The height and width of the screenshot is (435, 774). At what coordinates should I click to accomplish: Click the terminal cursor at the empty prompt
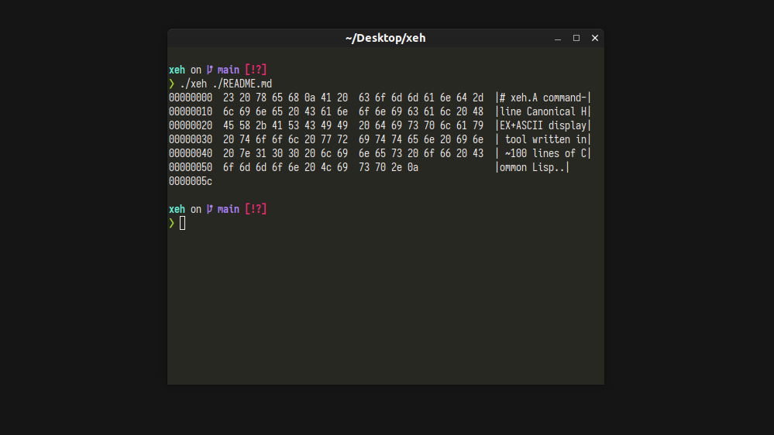click(x=183, y=224)
